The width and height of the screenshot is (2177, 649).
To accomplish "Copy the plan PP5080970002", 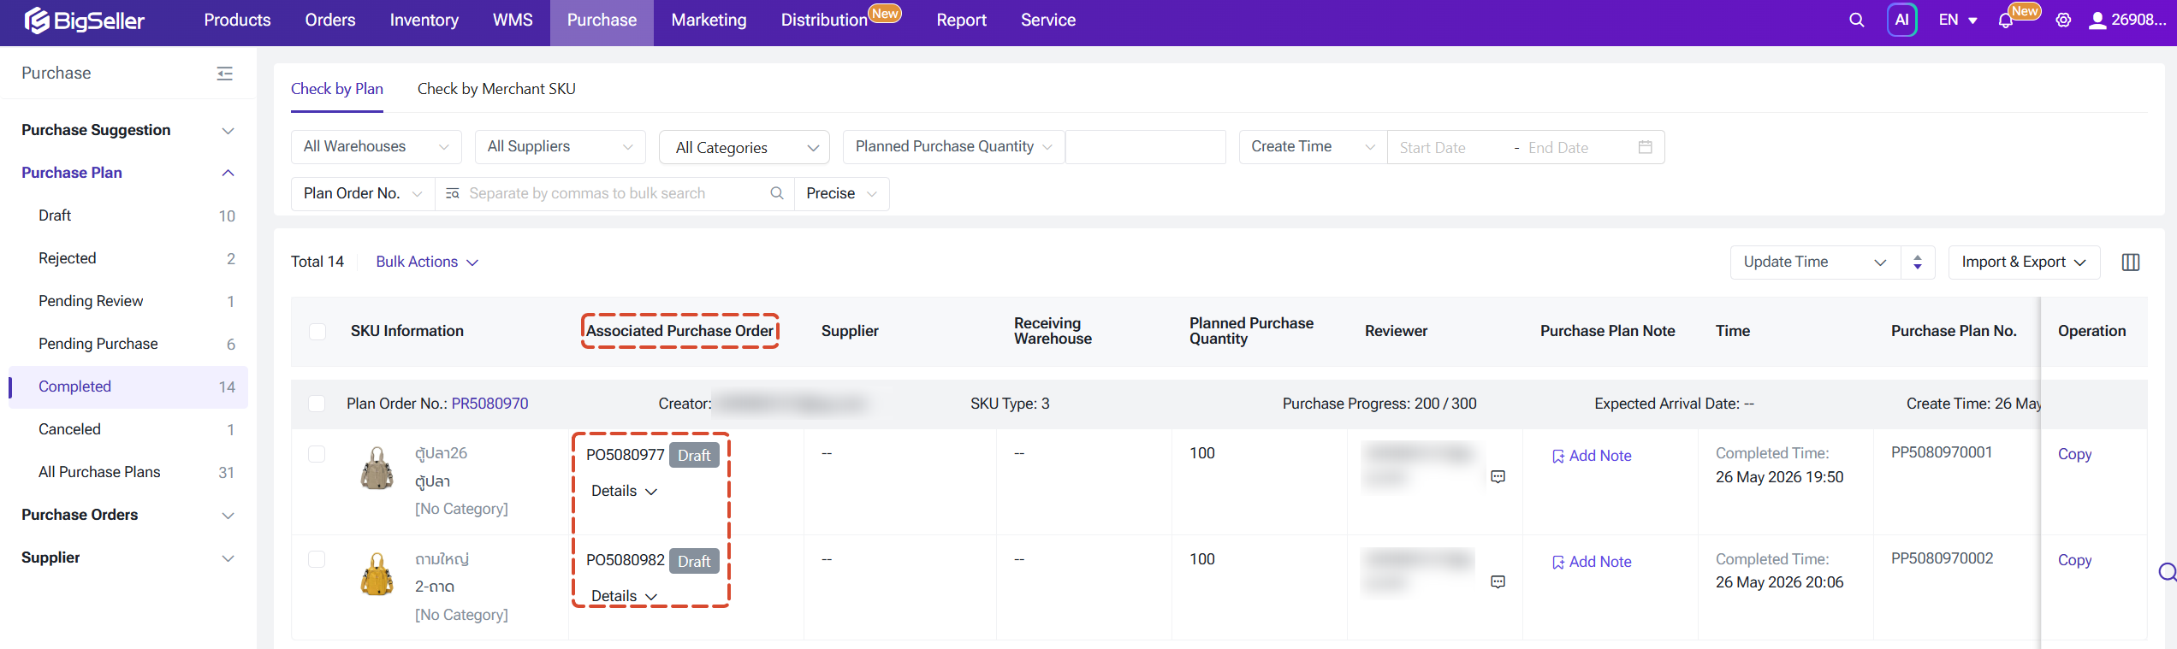I will click(2074, 560).
